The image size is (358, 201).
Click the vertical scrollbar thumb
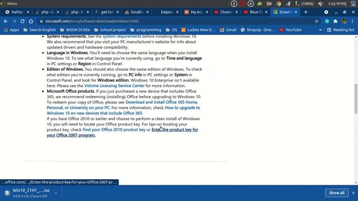click(x=356, y=98)
